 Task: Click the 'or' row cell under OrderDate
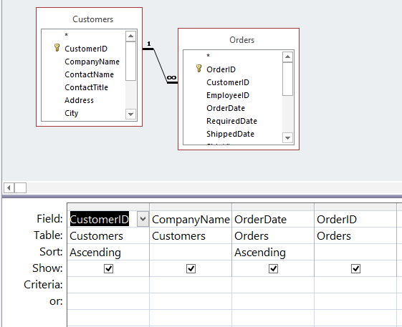point(273,301)
